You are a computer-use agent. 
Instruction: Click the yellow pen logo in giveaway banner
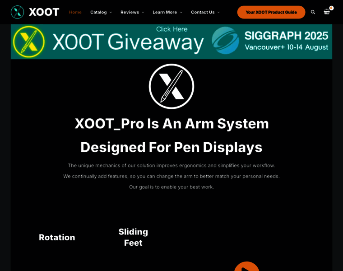(x=28, y=42)
